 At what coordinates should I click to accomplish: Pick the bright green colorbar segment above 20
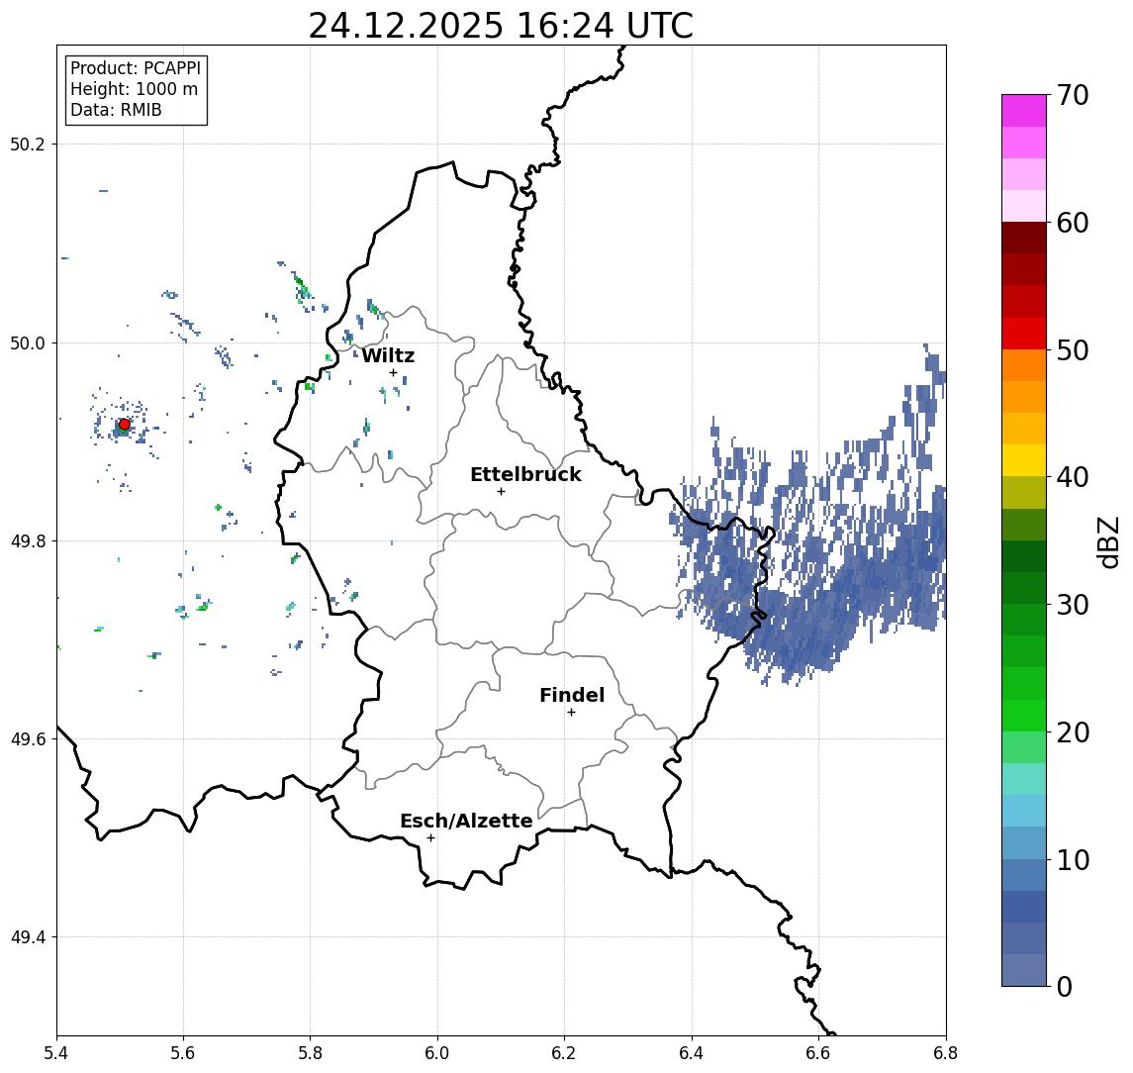point(1024,715)
